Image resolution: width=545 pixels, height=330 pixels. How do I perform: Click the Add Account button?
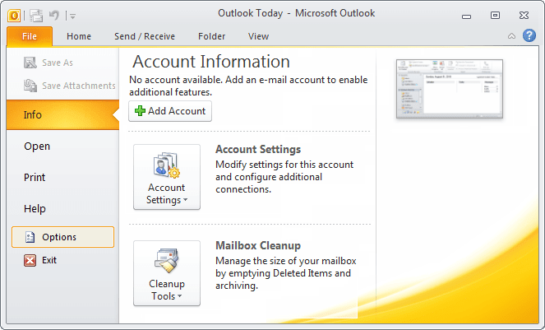coord(170,111)
